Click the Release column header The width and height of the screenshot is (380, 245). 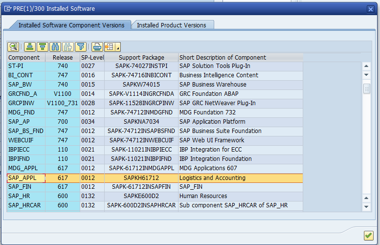click(x=63, y=57)
